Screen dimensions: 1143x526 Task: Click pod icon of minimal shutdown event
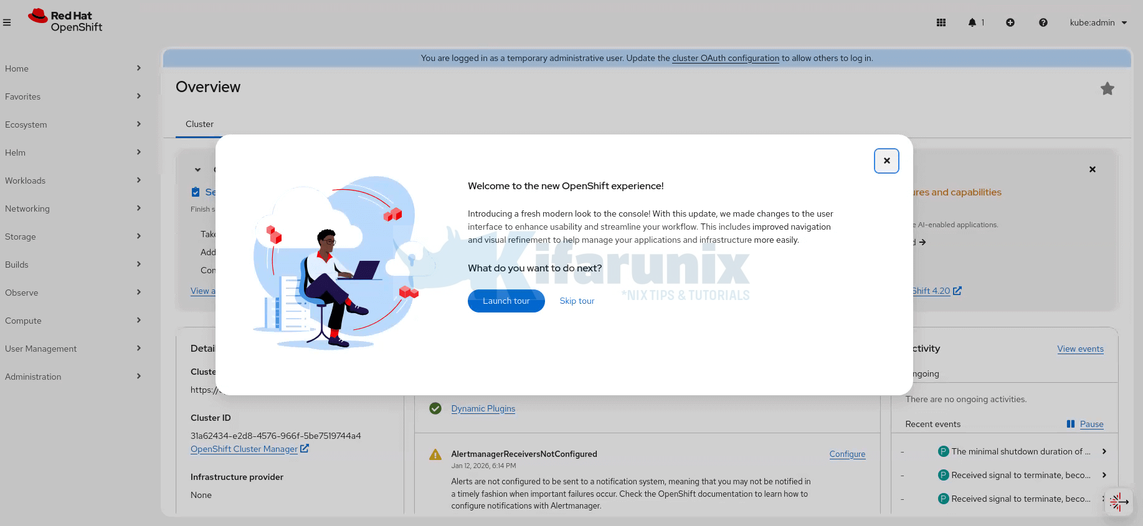click(x=943, y=451)
